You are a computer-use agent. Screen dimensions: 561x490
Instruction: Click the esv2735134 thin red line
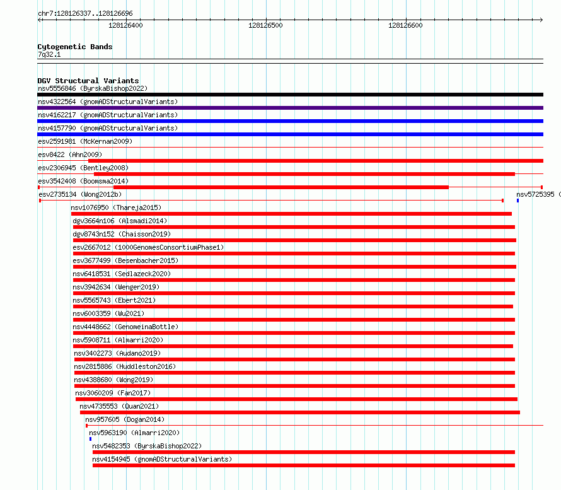[271, 201]
